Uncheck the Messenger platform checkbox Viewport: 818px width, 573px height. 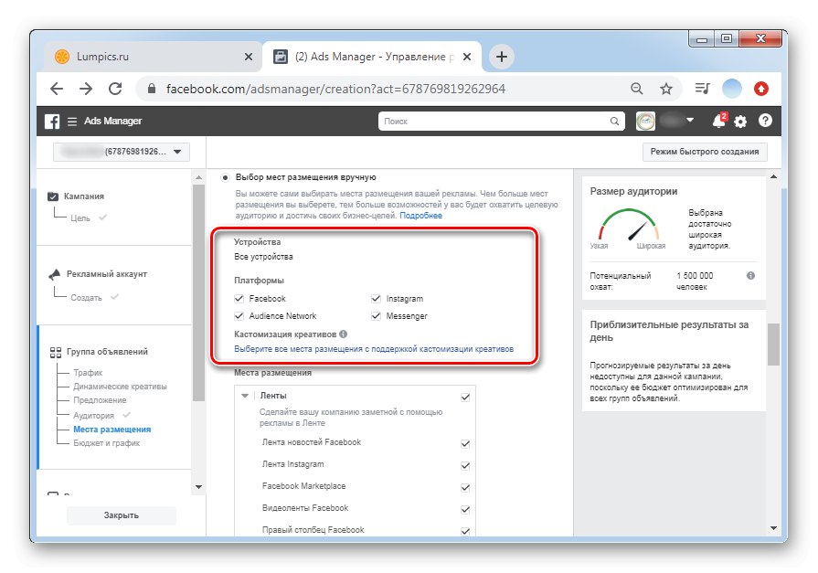coord(376,315)
